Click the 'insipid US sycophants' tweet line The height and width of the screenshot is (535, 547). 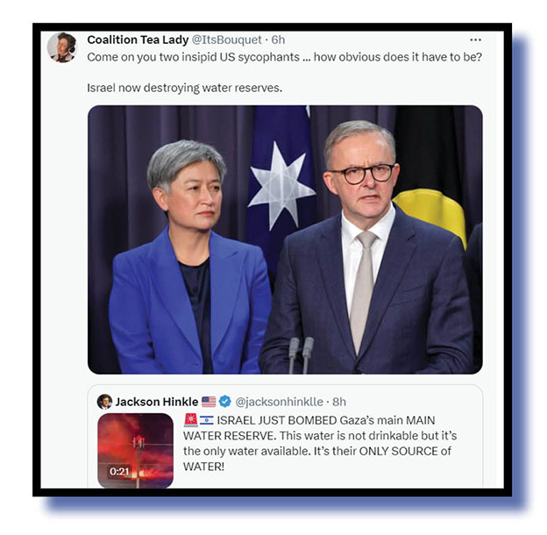[284, 57]
